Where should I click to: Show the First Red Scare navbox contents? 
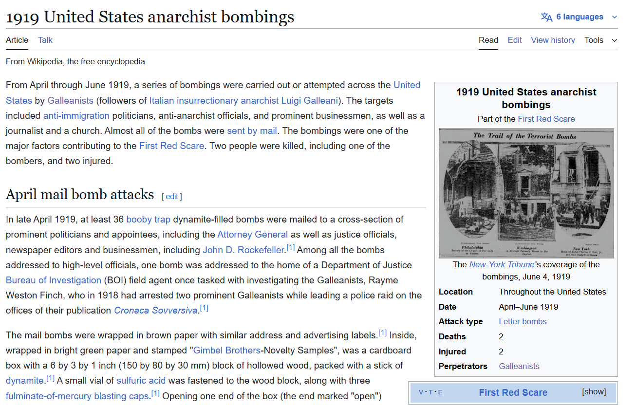coord(594,392)
